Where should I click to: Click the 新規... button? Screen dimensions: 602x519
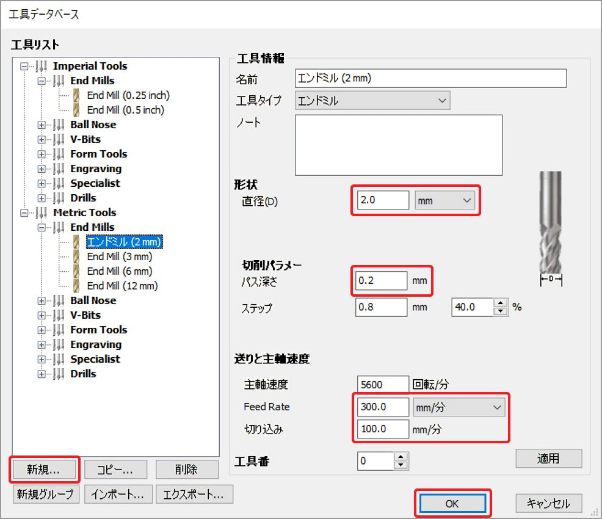[43, 469]
